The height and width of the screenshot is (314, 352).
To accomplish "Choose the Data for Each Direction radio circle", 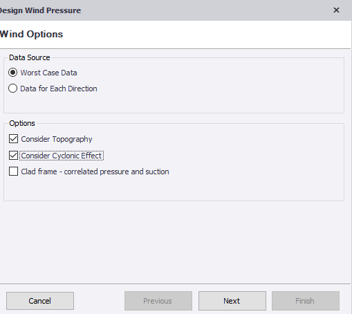I will [12, 89].
